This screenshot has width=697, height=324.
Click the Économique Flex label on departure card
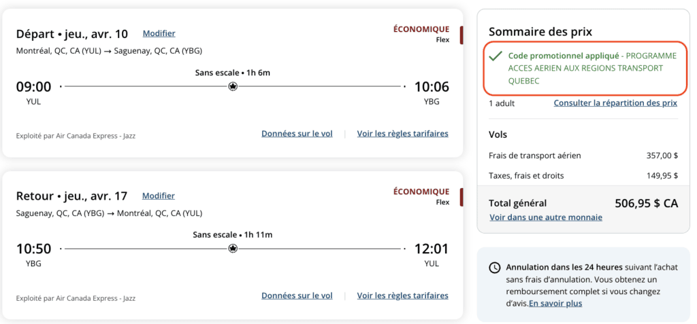421,33
